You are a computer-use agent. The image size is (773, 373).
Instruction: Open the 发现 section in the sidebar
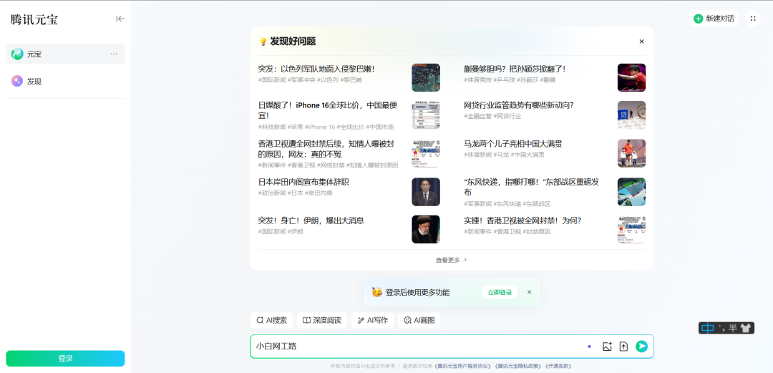coord(65,82)
